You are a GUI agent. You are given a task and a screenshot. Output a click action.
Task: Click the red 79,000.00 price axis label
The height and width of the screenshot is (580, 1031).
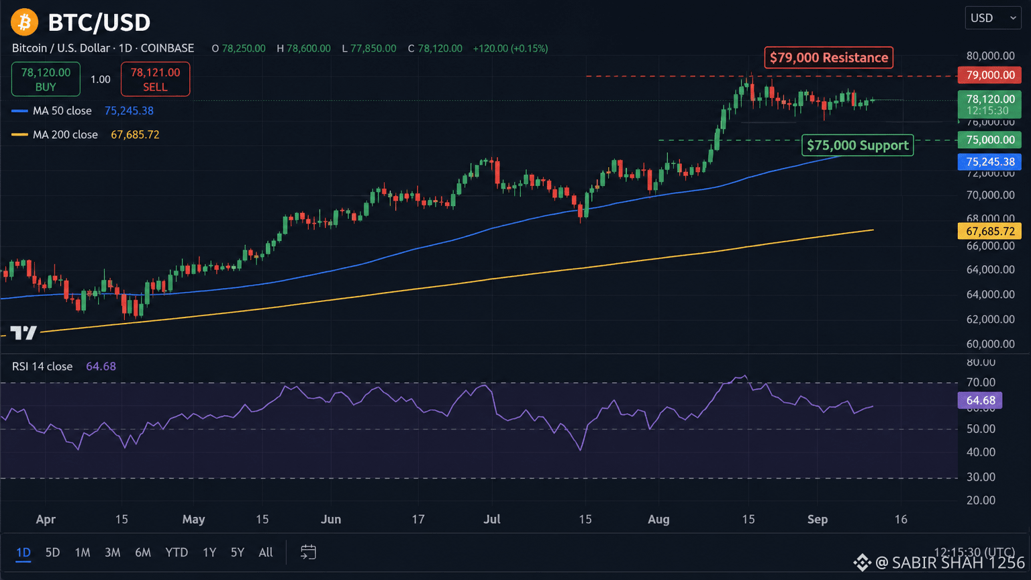pyautogui.click(x=990, y=75)
